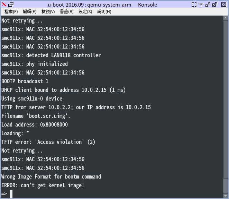Click the 'Wrong Image Format' terminal line
Viewport: 229px width, 199px height.
51,176
